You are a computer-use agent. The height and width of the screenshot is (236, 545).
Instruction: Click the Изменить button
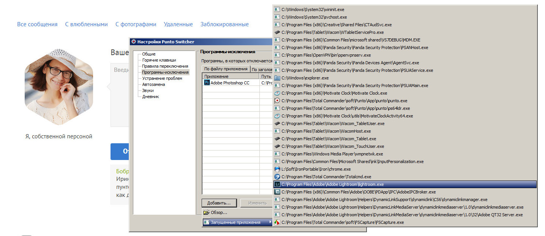(x=257, y=203)
